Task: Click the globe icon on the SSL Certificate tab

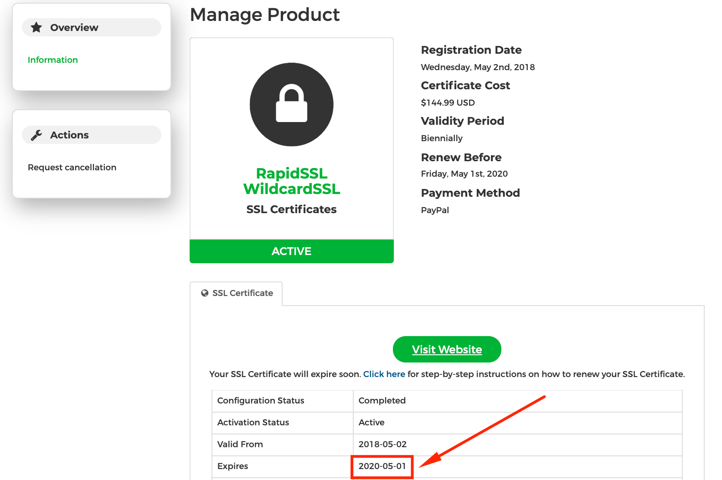Action: [x=205, y=293]
